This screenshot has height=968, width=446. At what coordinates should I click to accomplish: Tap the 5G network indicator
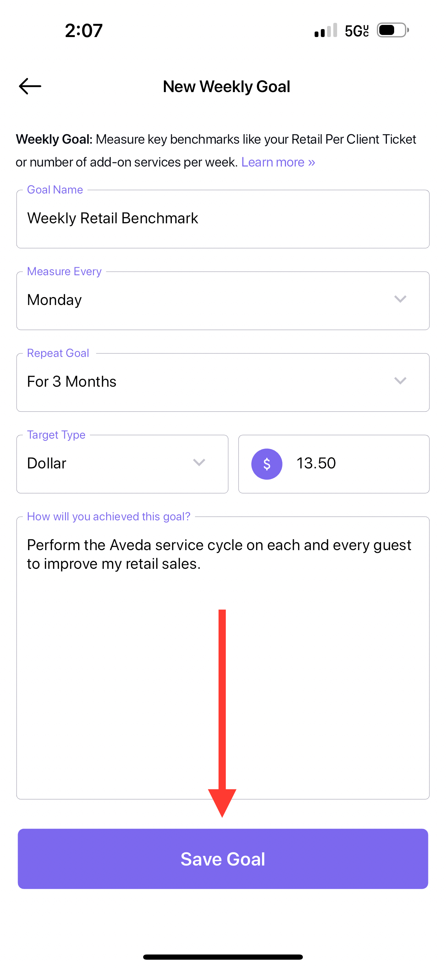click(357, 31)
